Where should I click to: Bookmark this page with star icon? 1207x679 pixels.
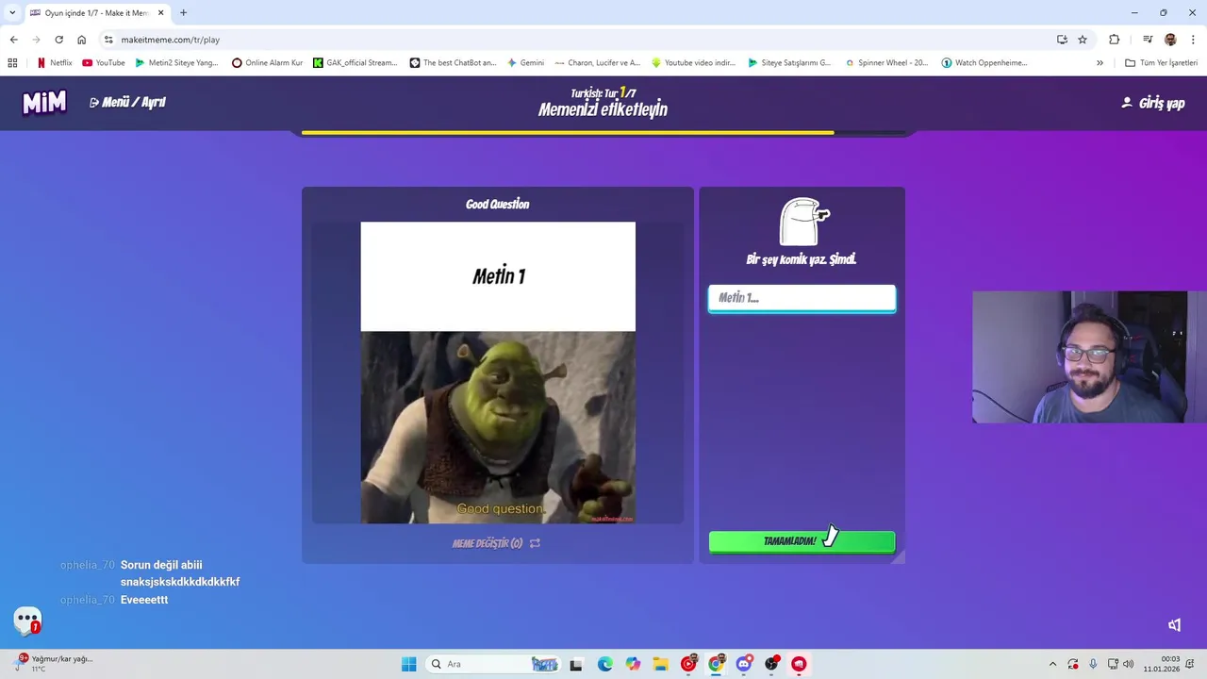[x=1083, y=40]
